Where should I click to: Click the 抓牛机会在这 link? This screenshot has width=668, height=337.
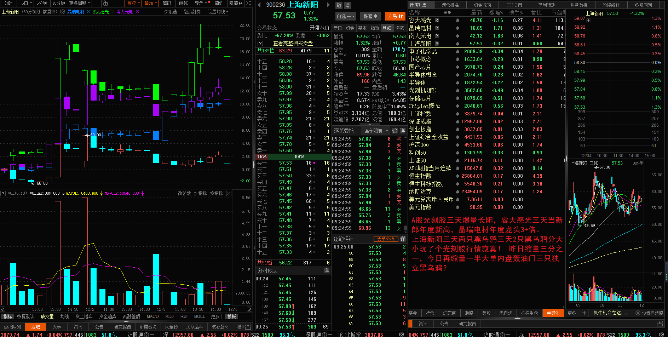click(611, 313)
